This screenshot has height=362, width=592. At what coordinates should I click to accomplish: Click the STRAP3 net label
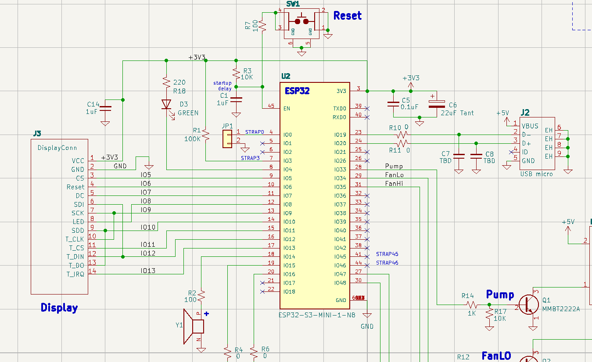click(x=251, y=158)
